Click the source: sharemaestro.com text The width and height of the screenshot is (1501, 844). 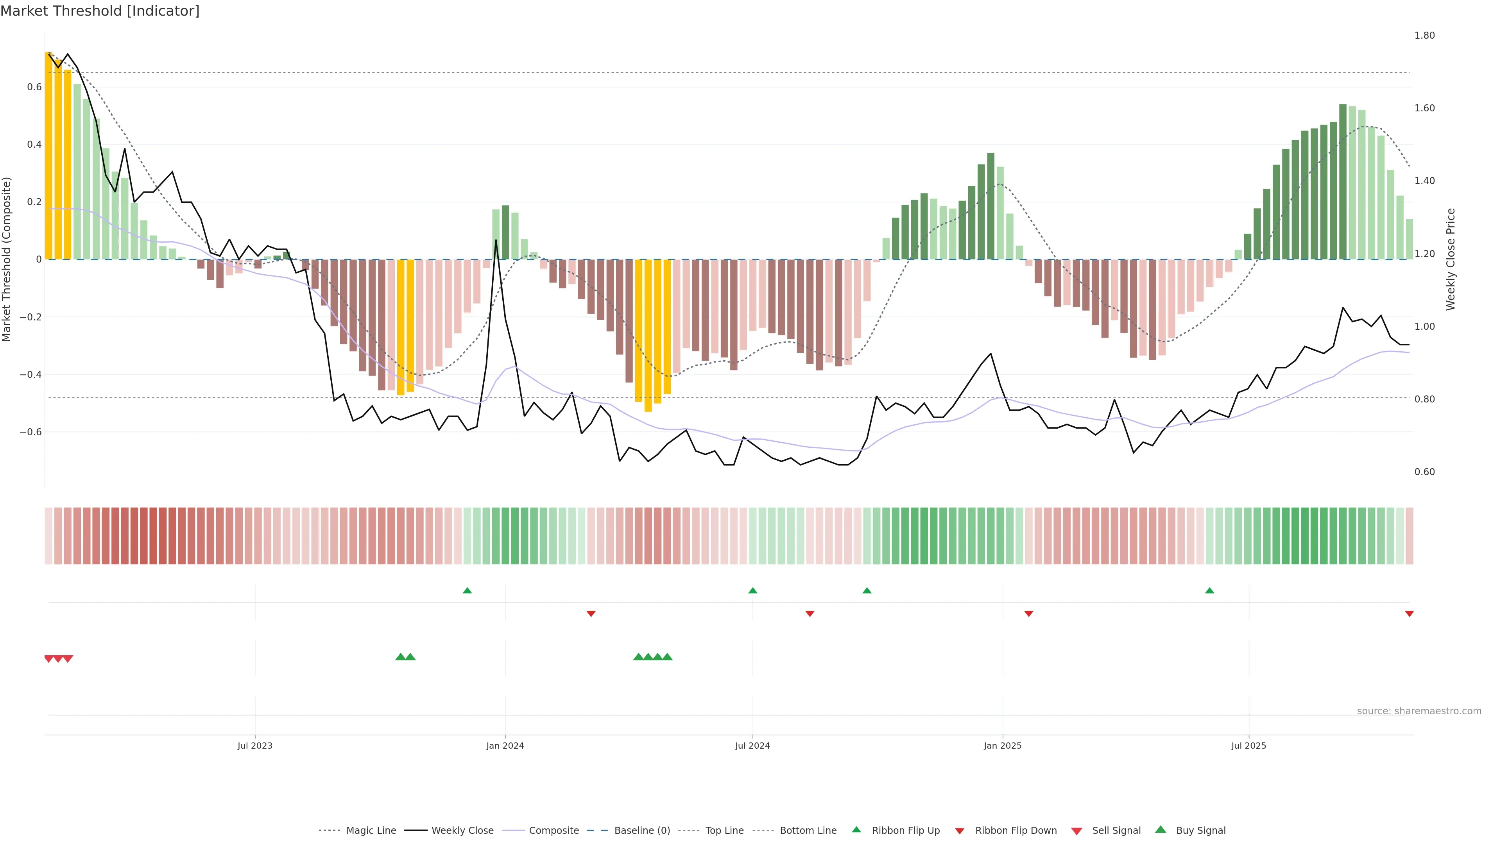click(x=1419, y=711)
